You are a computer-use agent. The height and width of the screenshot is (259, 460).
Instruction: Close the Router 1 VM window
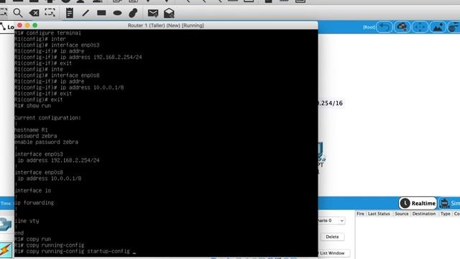(x=19, y=26)
